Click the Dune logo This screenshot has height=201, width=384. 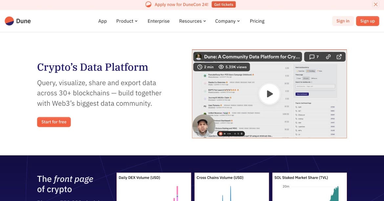click(x=17, y=21)
